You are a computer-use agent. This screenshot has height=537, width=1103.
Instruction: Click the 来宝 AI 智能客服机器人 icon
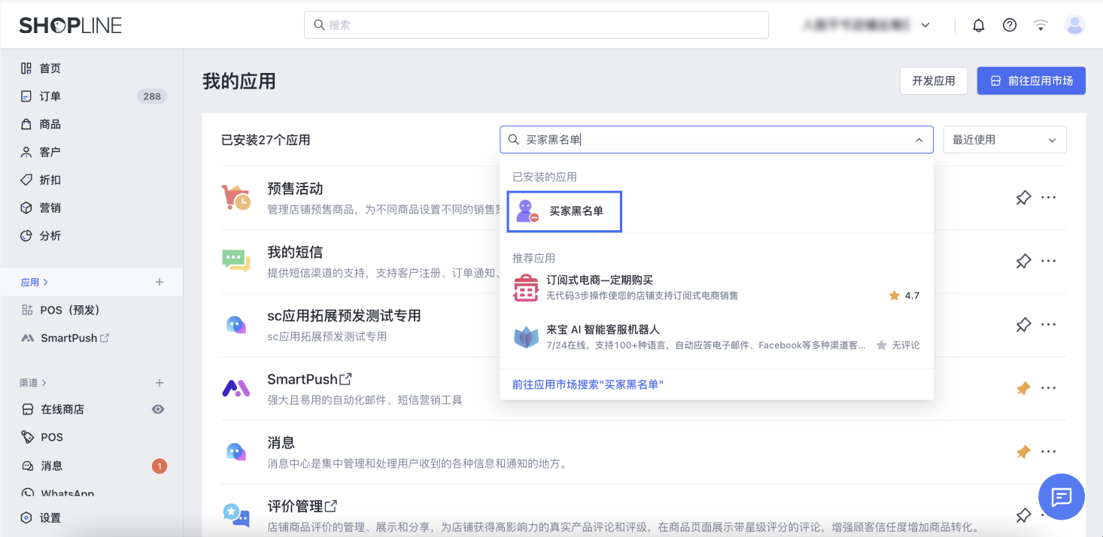(x=526, y=337)
